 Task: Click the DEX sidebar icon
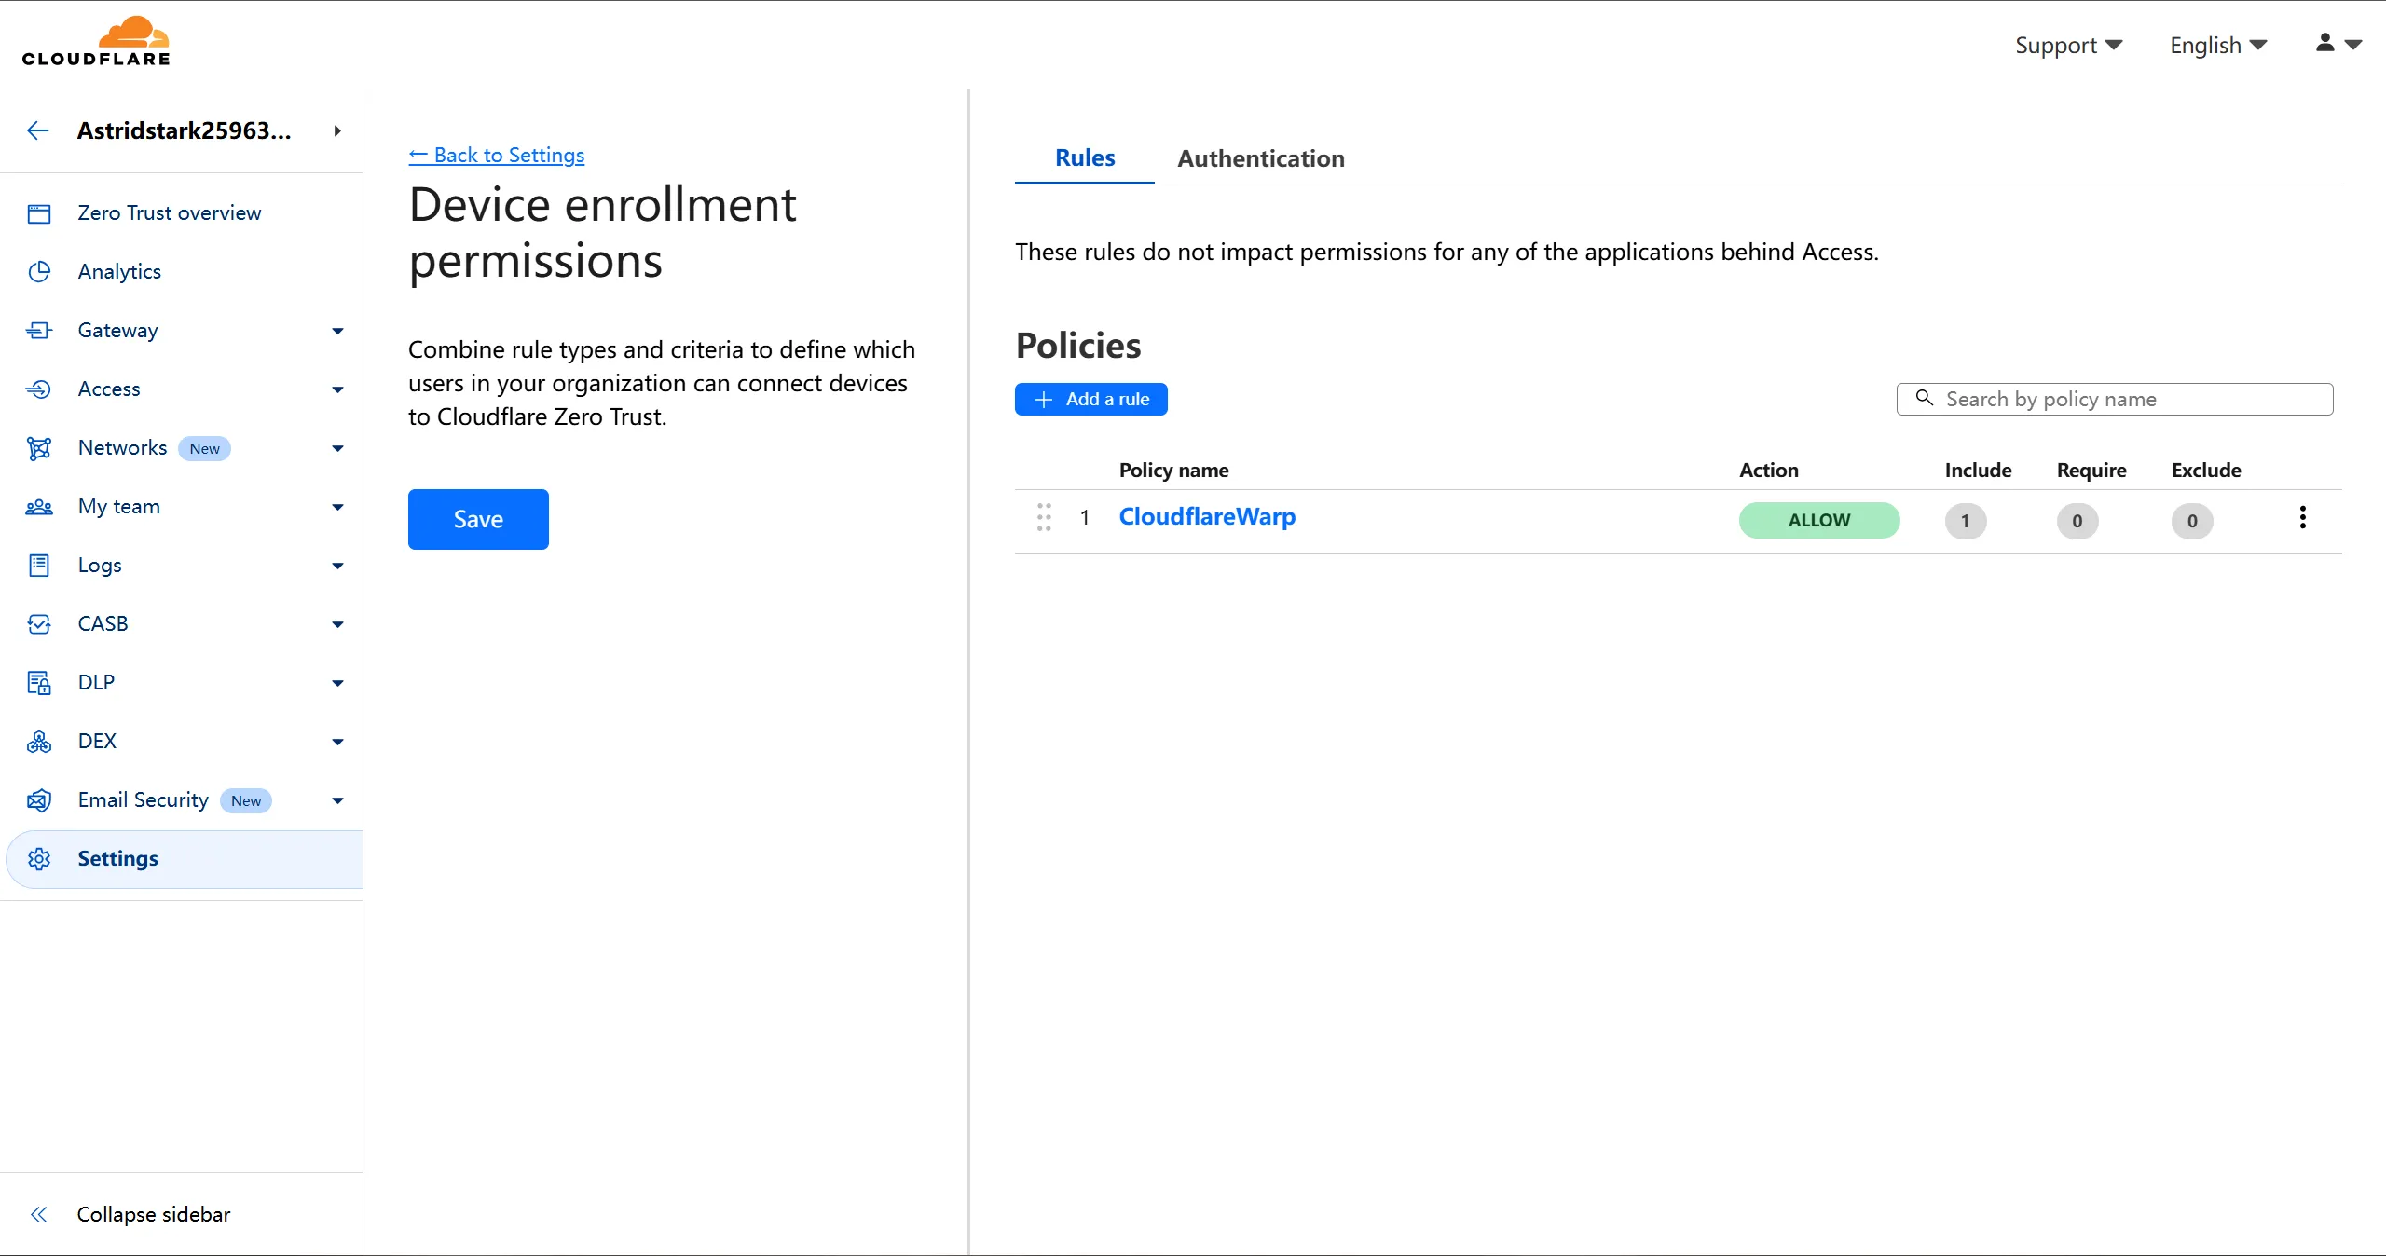[39, 742]
